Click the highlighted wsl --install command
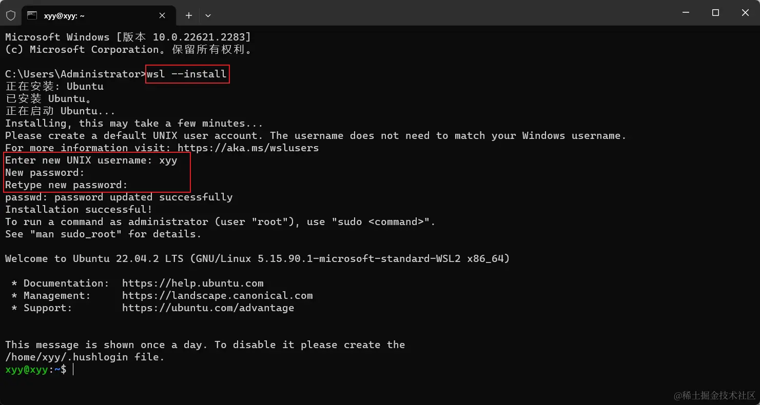 pos(187,74)
